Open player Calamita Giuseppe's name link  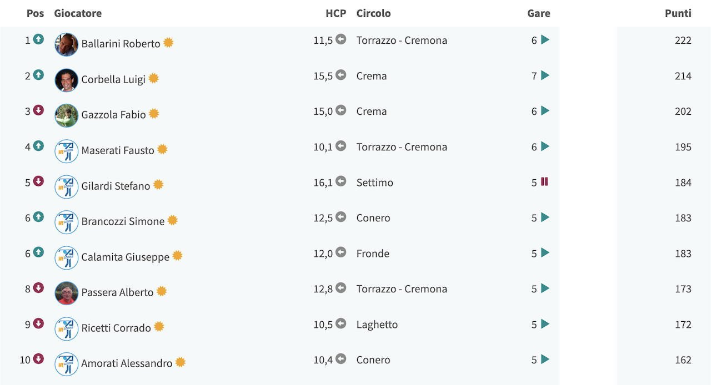(x=126, y=257)
